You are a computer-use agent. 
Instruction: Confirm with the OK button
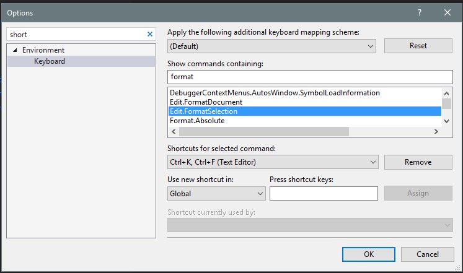(369, 254)
